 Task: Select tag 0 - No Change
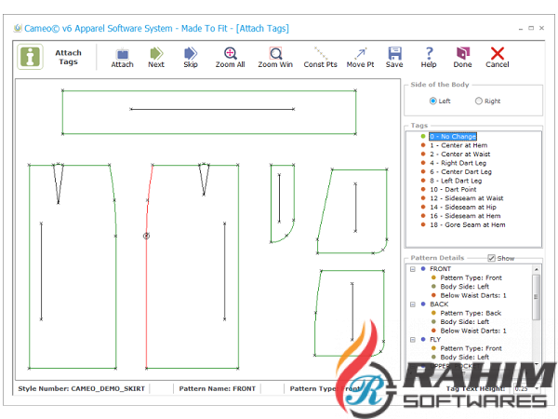(453, 137)
